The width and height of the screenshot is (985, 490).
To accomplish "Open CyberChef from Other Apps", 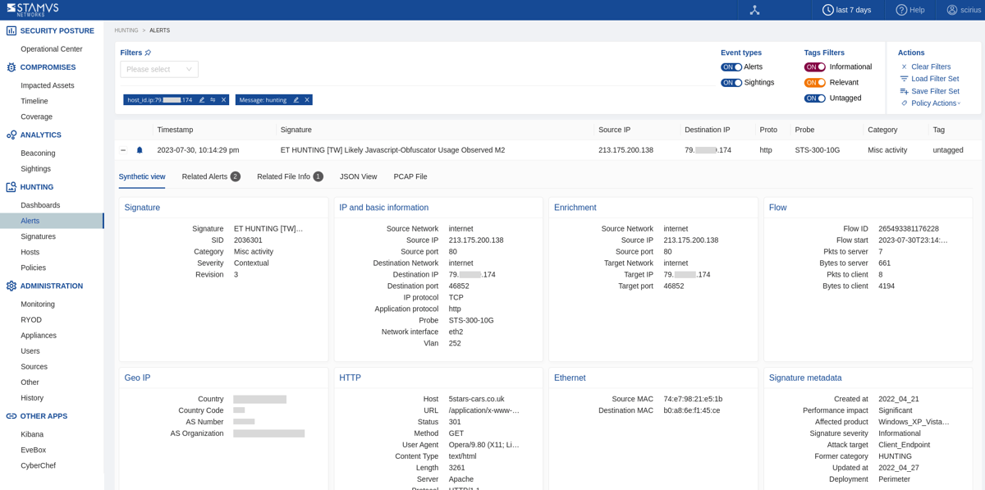I will pyautogui.click(x=38, y=465).
